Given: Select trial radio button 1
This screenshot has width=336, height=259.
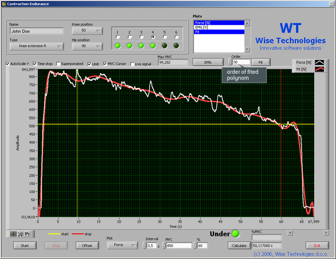Looking at the screenshot, I should click(118, 37).
